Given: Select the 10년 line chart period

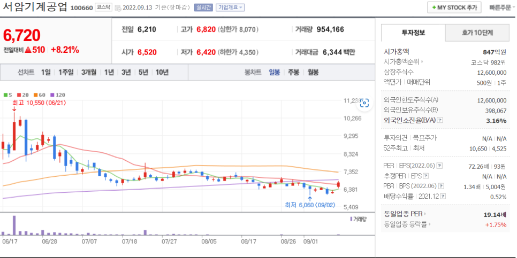Looking at the screenshot, I should click(x=162, y=73).
